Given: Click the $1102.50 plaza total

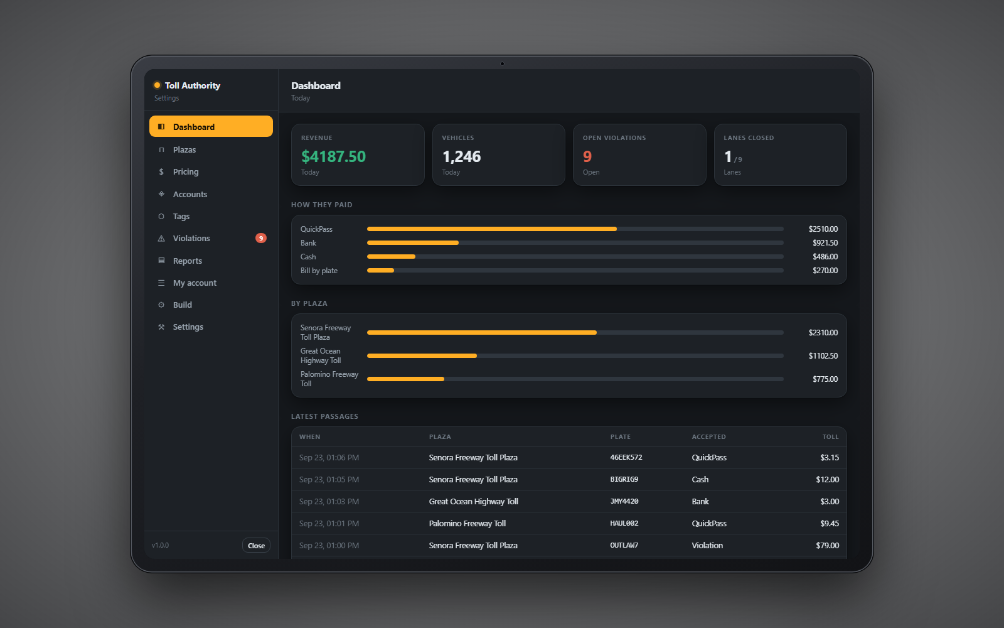Looking at the screenshot, I should point(823,356).
